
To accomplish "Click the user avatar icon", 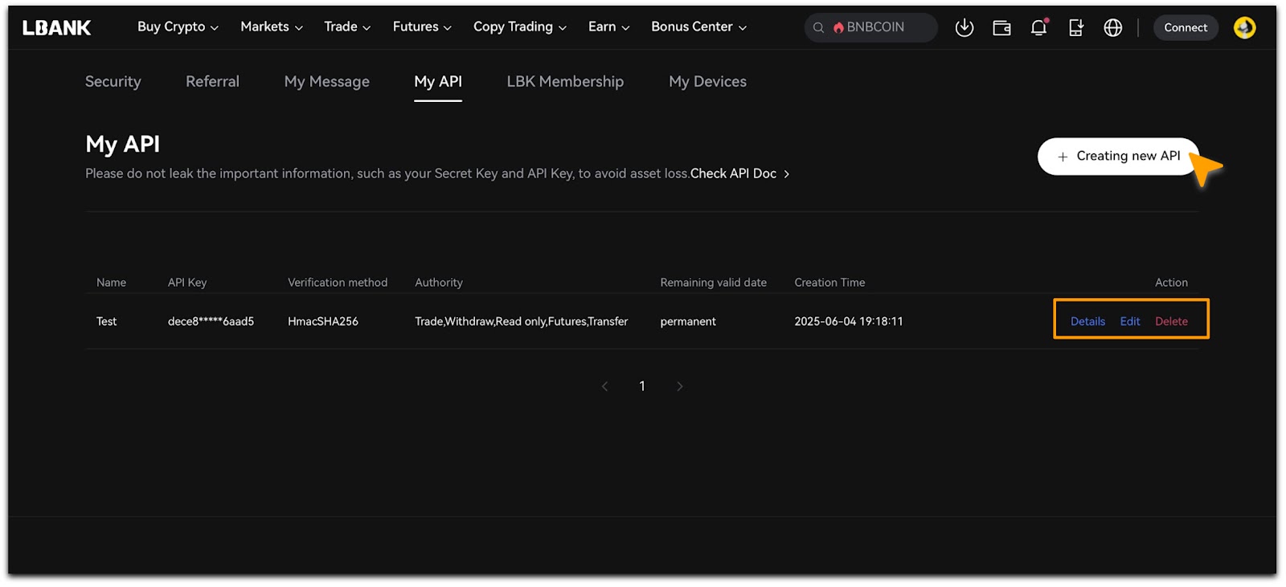I will tap(1245, 28).
